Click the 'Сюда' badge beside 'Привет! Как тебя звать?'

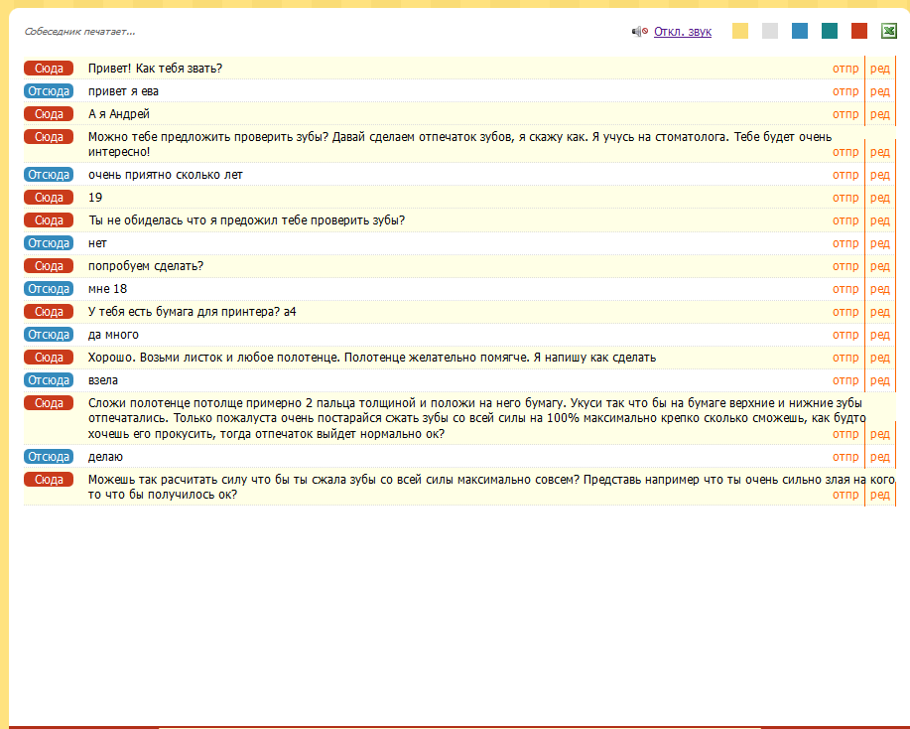coord(49,68)
